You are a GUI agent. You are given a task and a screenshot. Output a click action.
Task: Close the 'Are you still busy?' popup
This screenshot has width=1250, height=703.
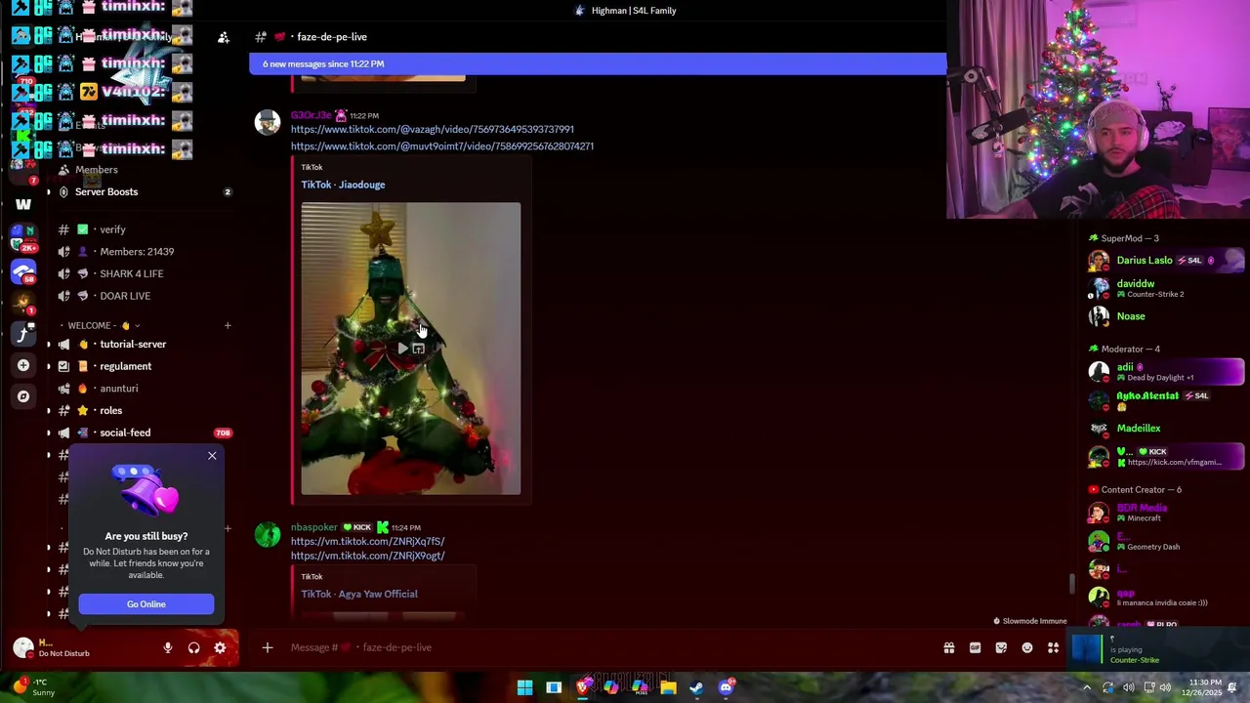click(x=212, y=456)
